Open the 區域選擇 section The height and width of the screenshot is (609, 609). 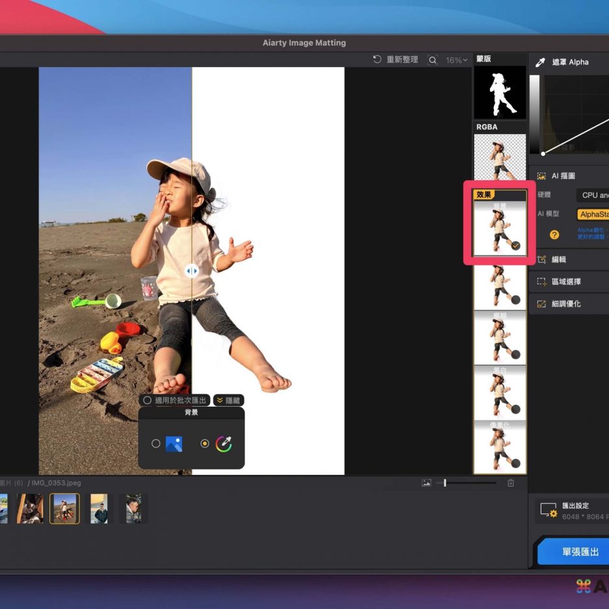[x=565, y=282]
